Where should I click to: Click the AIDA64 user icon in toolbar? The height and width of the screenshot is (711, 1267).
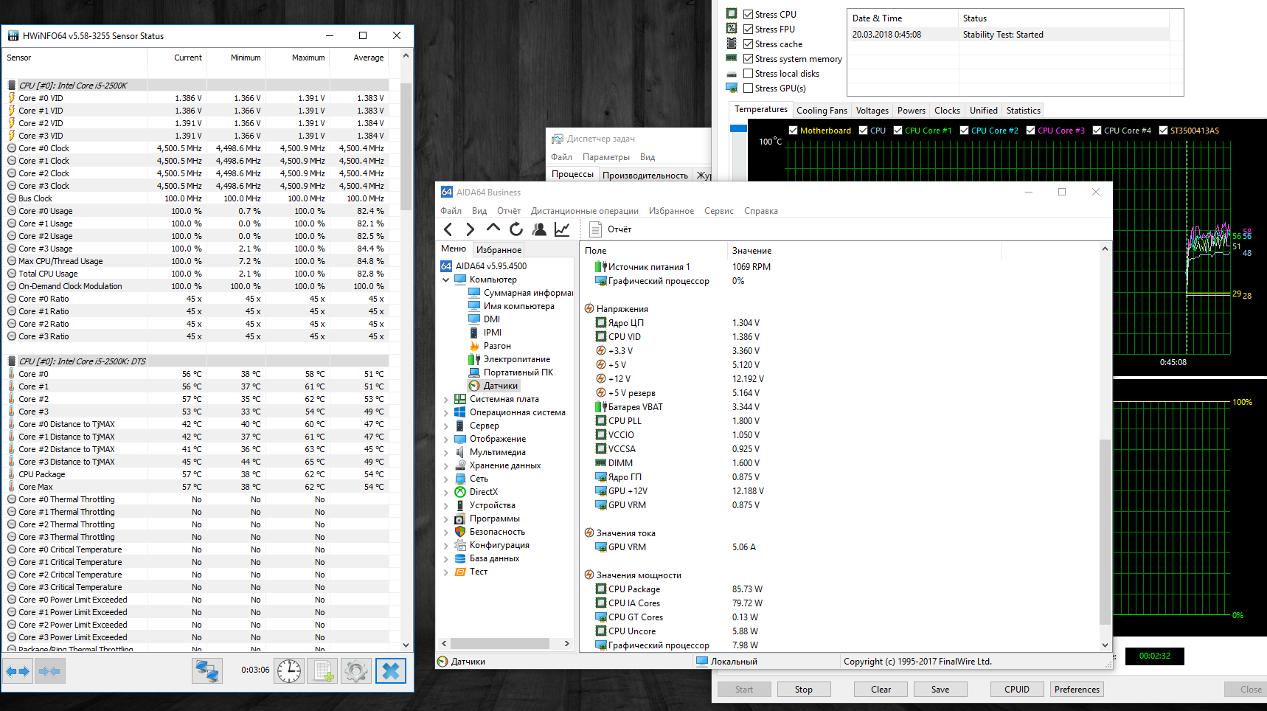(539, 229)
